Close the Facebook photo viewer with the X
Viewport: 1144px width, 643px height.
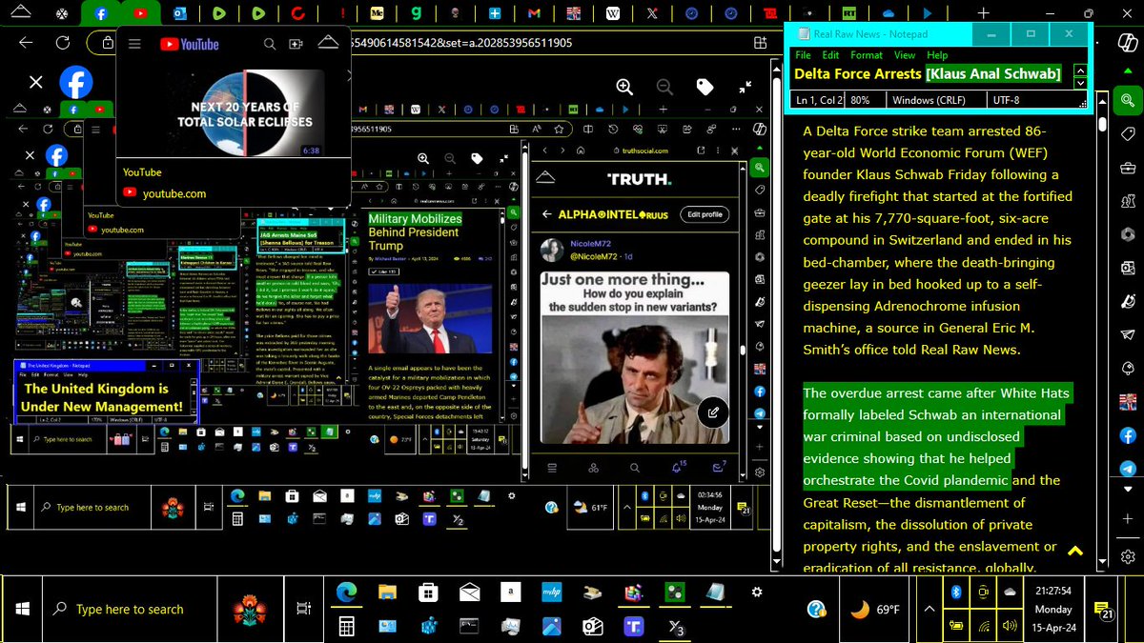(35, 83)
